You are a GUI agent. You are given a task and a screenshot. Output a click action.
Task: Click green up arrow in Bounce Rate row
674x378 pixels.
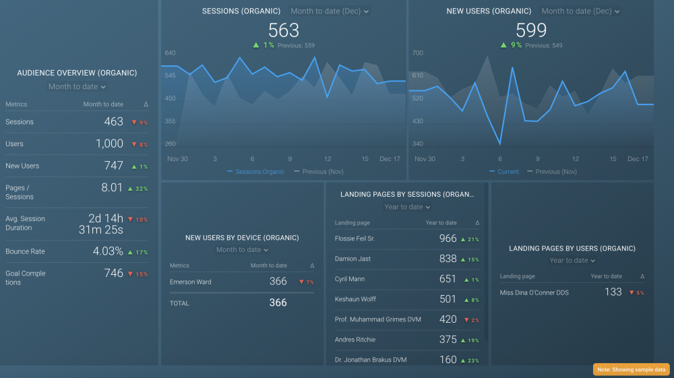130,252
